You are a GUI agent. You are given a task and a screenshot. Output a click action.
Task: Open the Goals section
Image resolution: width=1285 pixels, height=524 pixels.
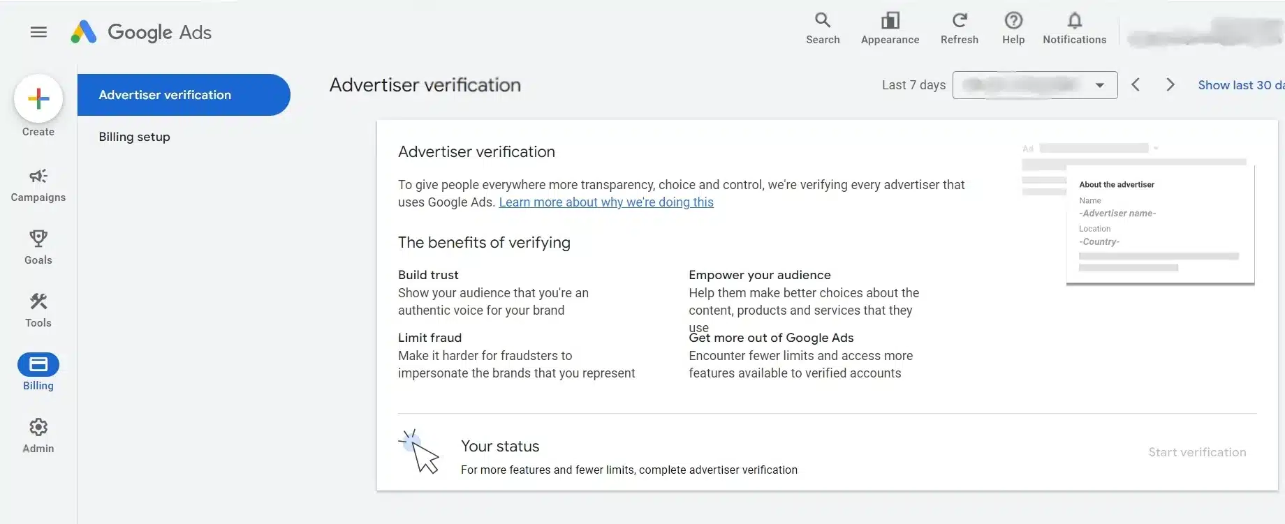click(38, 248)
